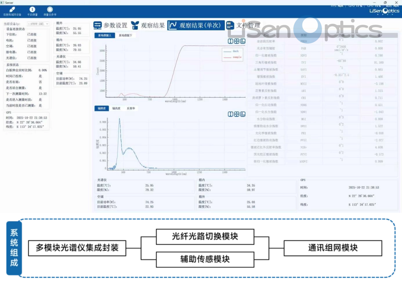402x285 pixels.
Task: Select the 原始数据上 sub-tab
Action: tap(105, 35)
